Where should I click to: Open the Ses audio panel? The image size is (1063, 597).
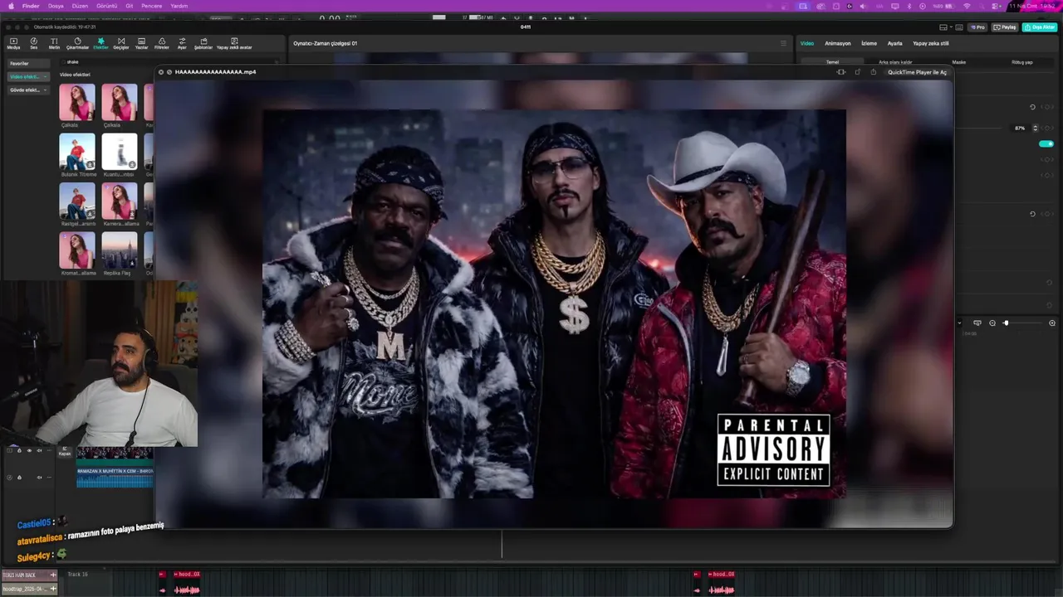point(34,43)
